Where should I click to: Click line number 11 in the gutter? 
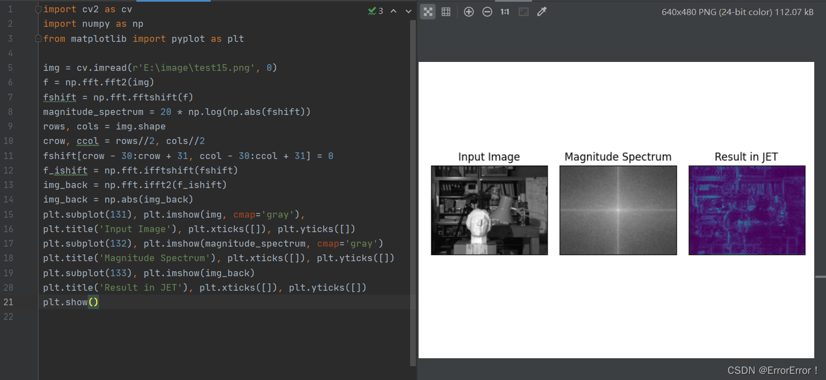[8, 156]
